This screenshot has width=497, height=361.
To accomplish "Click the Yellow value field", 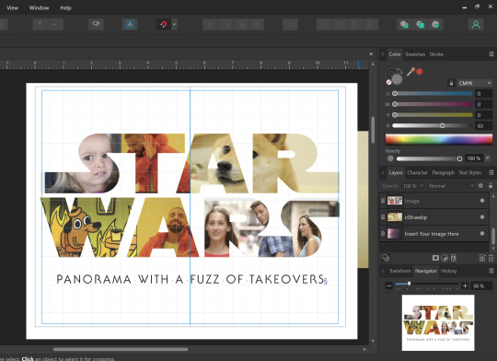I will coord(483,115).
